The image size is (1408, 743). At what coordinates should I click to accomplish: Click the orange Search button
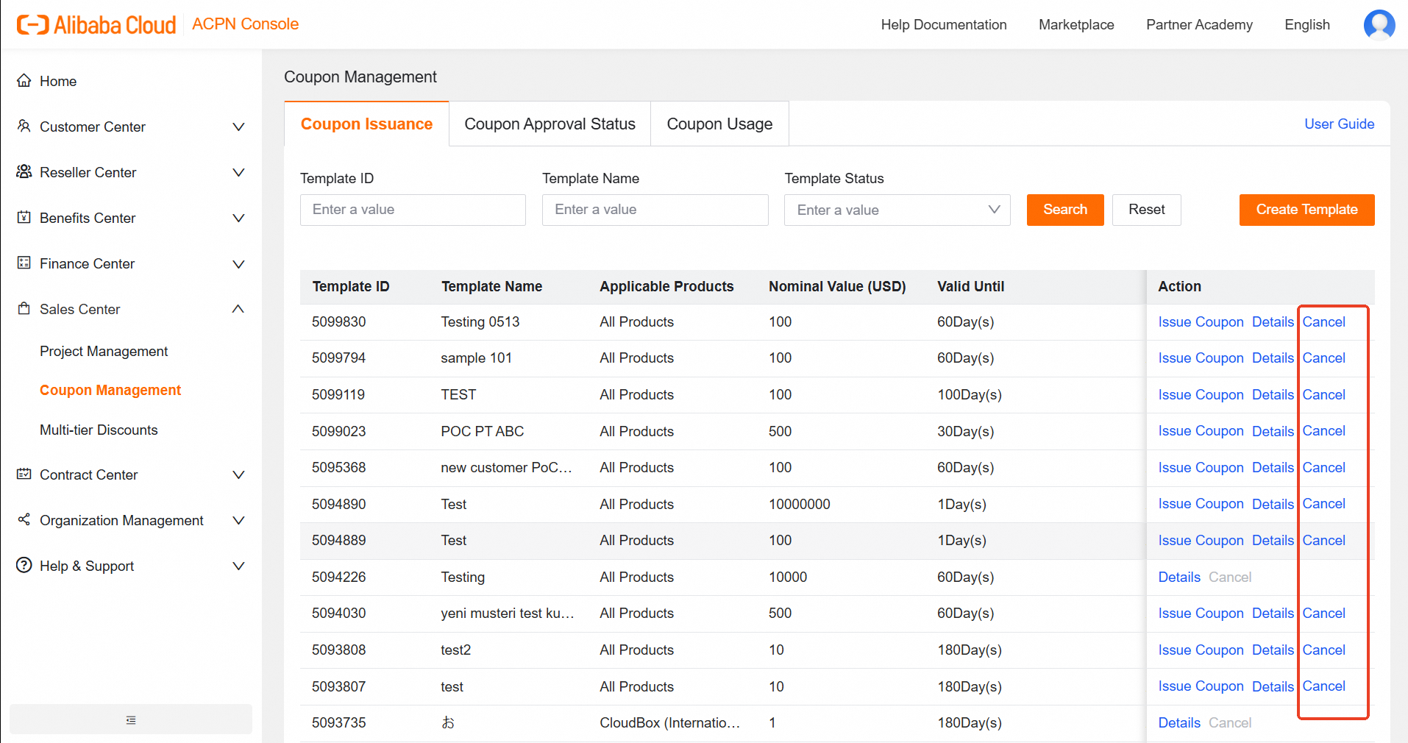point(1065,210)
